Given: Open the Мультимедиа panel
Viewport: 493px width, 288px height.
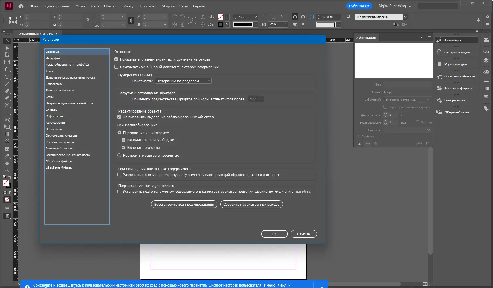Looking at the screenshot, I should click(x=456, y=64).
